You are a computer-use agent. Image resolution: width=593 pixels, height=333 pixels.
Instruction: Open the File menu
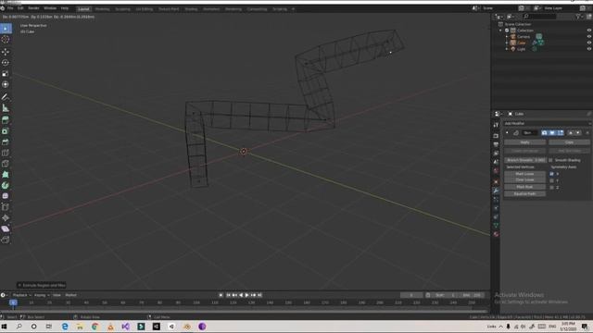tap(10, 8)
